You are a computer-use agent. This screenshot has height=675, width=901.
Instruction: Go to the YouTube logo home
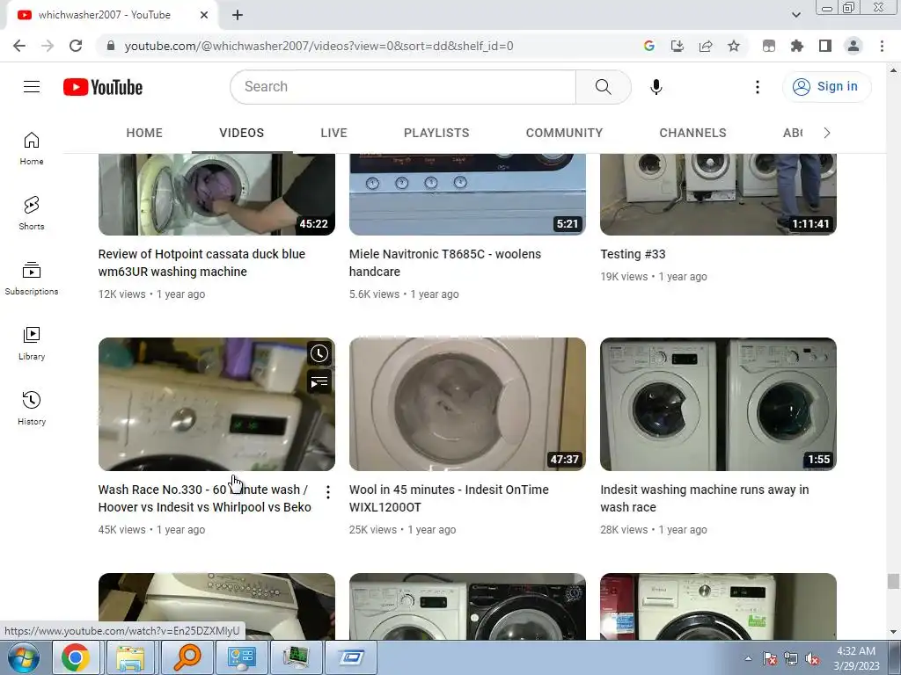(x=103, y=87)
